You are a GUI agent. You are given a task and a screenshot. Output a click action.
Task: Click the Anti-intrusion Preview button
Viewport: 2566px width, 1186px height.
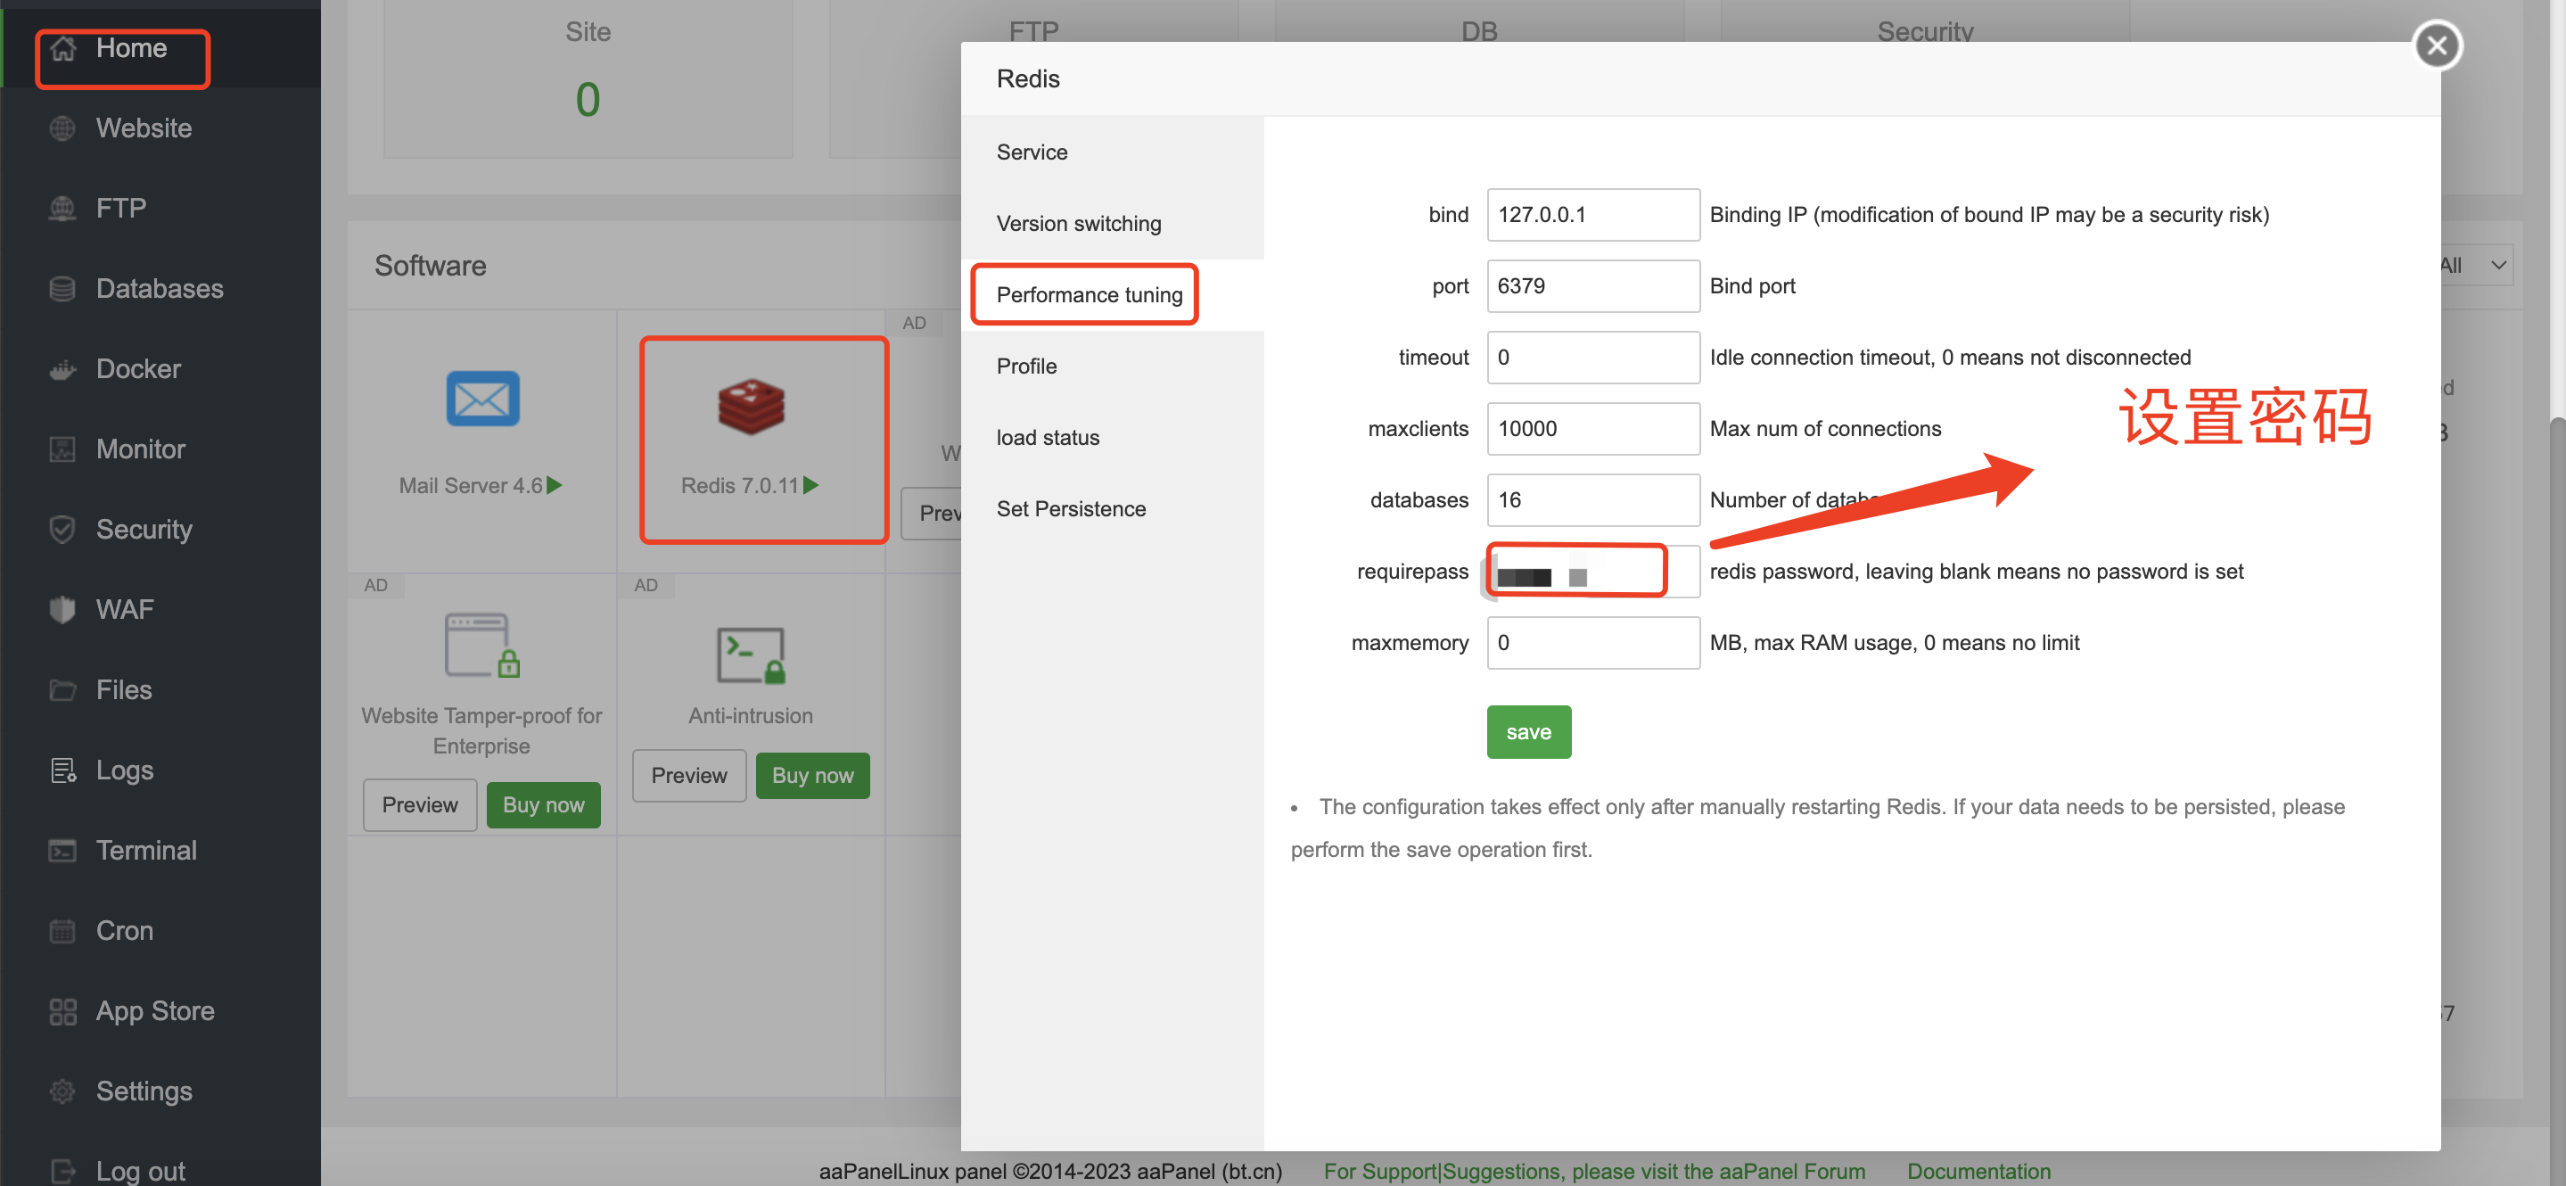(687, 772)
